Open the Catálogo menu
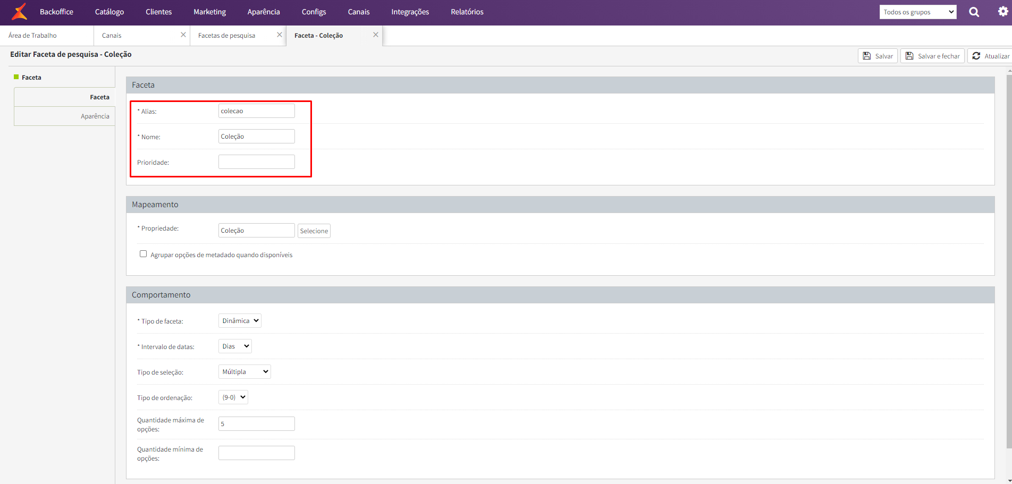 [109, 12]
